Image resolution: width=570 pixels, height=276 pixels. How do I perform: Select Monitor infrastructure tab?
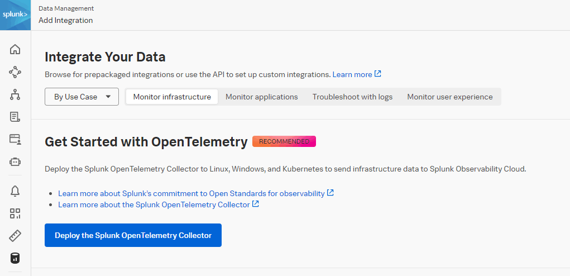[x=172, y=97]
